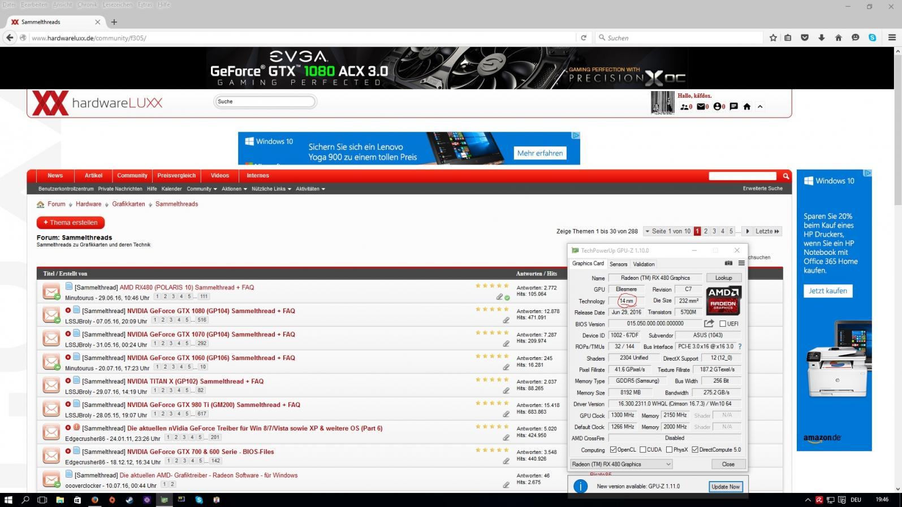Click Erweiterte Suche link
This screenshot has height=507, width=902.
(763, 188)
